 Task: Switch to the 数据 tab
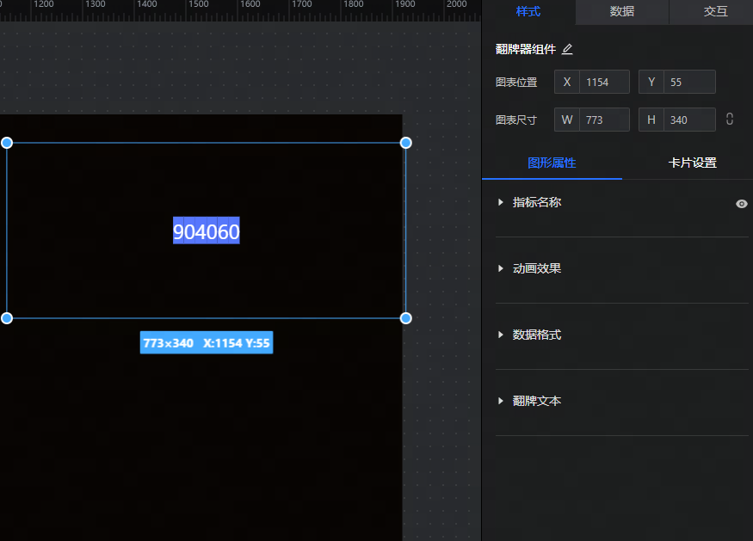(621, 12)
